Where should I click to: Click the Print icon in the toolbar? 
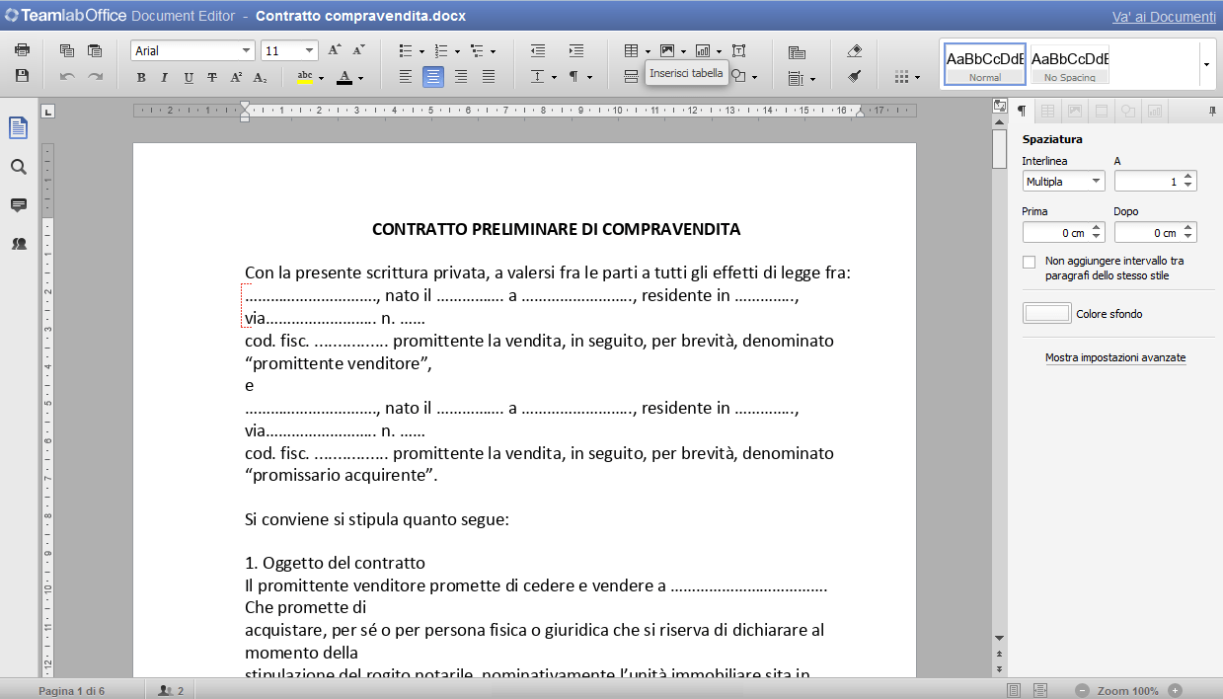22,50
